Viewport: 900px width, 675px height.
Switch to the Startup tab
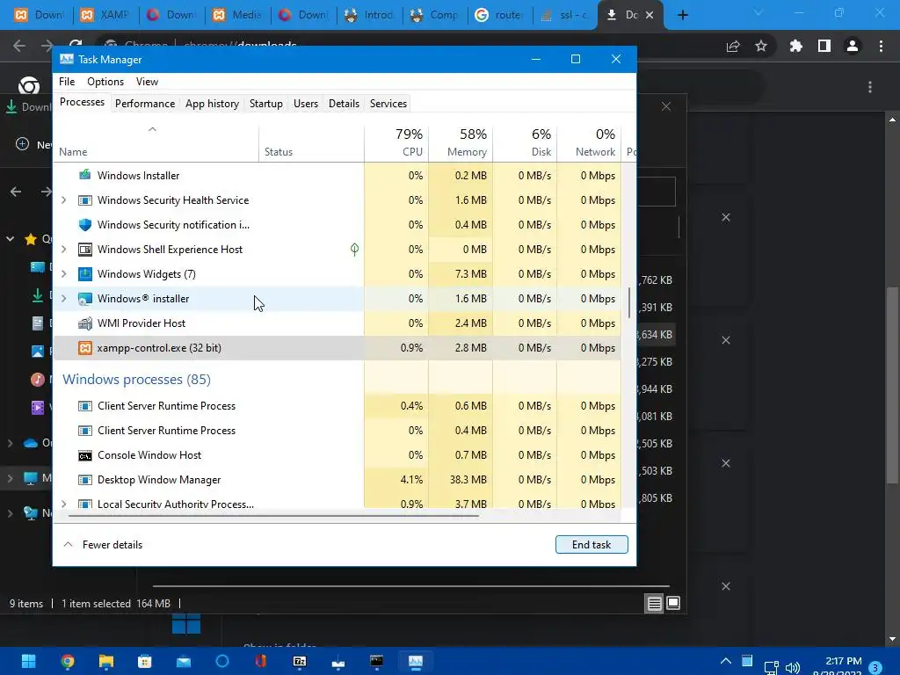pyautogui.click(x=265, y=104)
